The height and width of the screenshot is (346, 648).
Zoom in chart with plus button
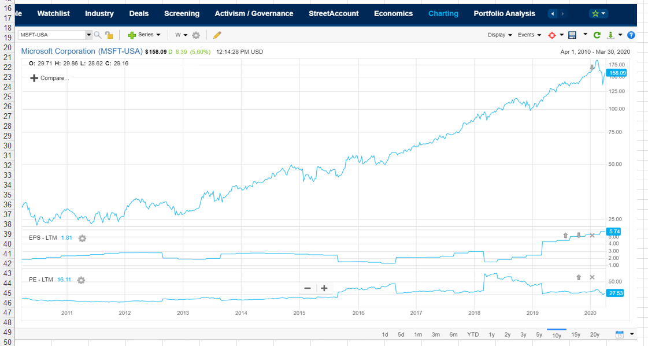(x=324, y=288)
